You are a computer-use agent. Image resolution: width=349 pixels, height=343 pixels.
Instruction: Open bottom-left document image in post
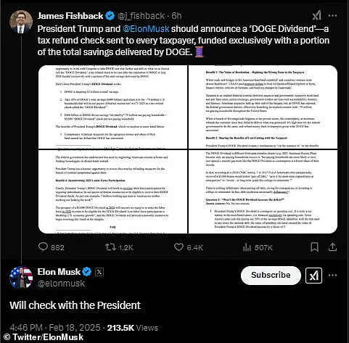(x=112, y=191)
